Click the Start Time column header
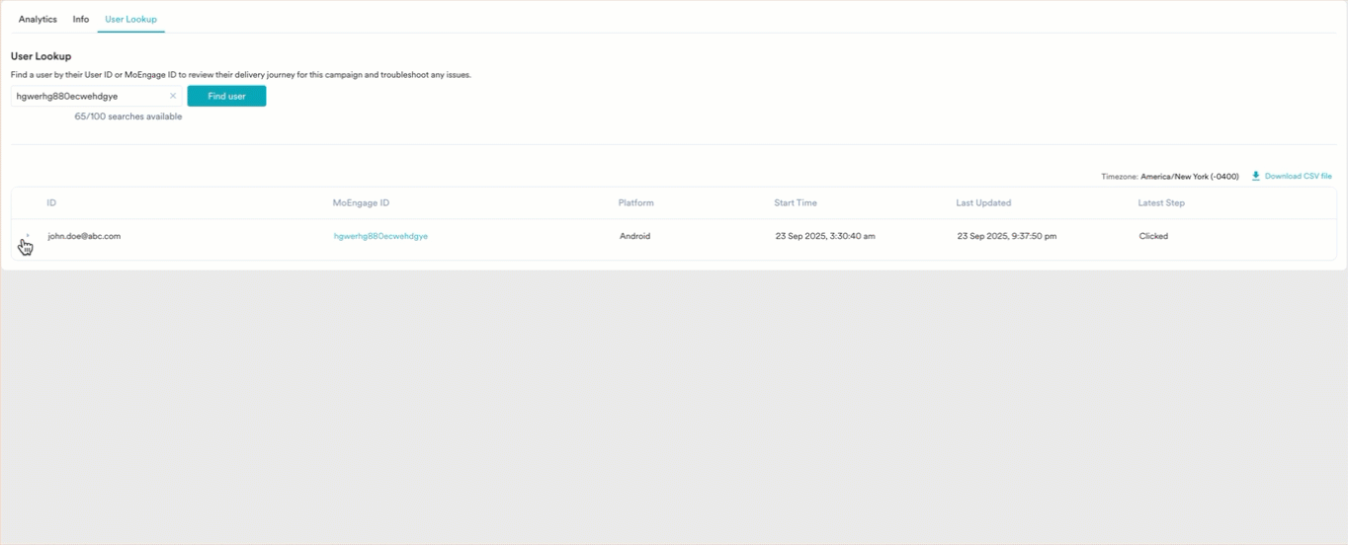1348x545 pixels. (x=796, y=203)
